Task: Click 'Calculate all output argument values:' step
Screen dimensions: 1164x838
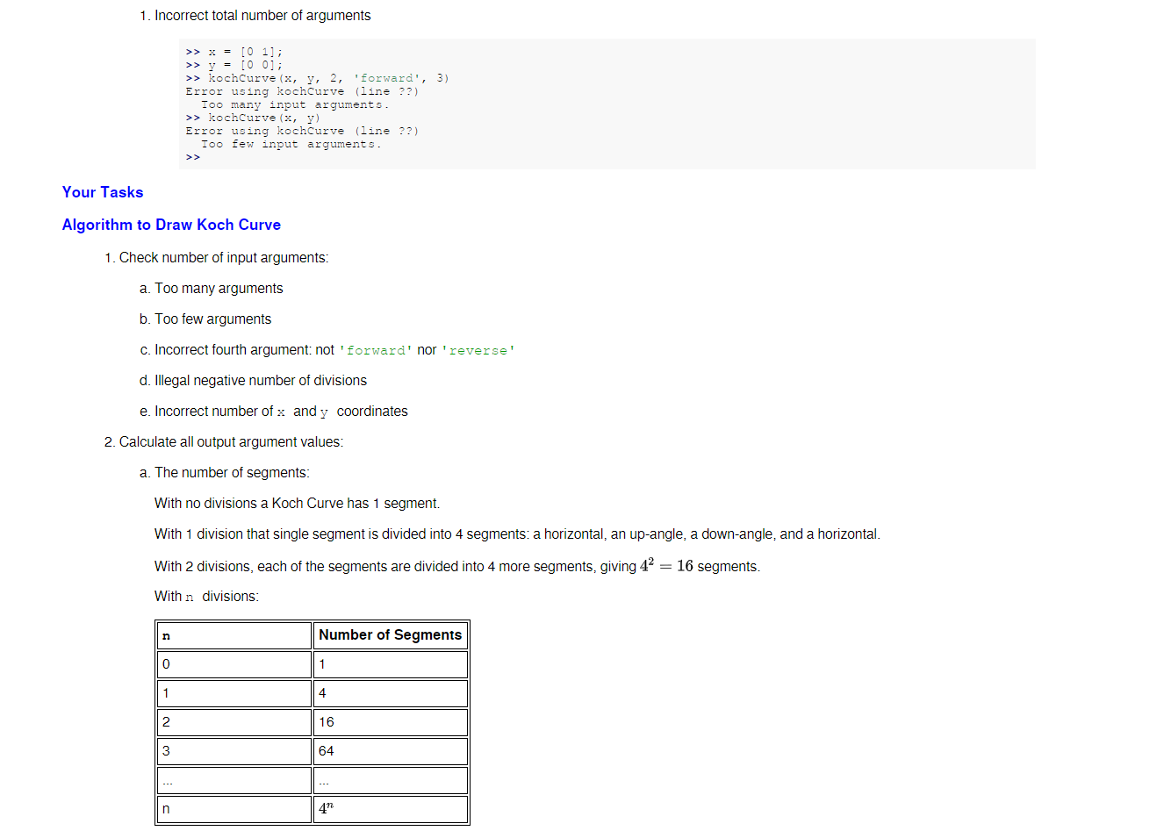Action: click(231, 442)
